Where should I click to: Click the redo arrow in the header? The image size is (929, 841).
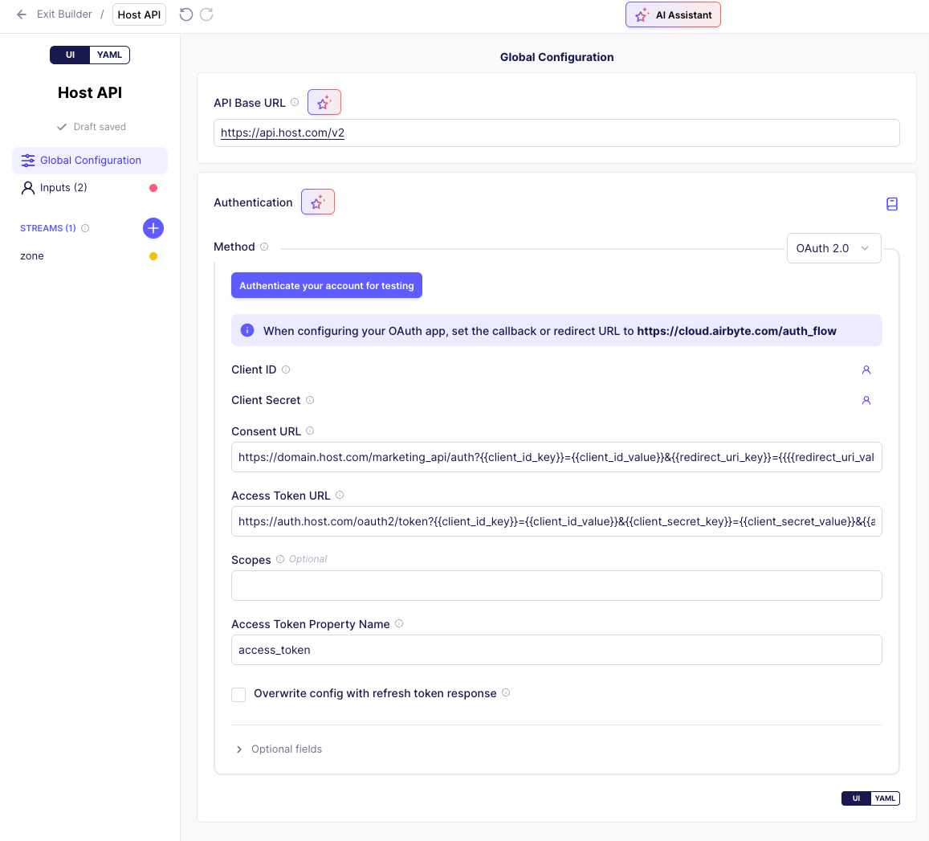coord(208,14)
